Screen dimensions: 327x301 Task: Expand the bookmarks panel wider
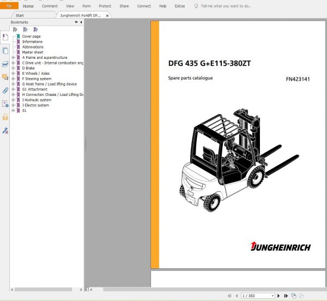pos(76,22)
